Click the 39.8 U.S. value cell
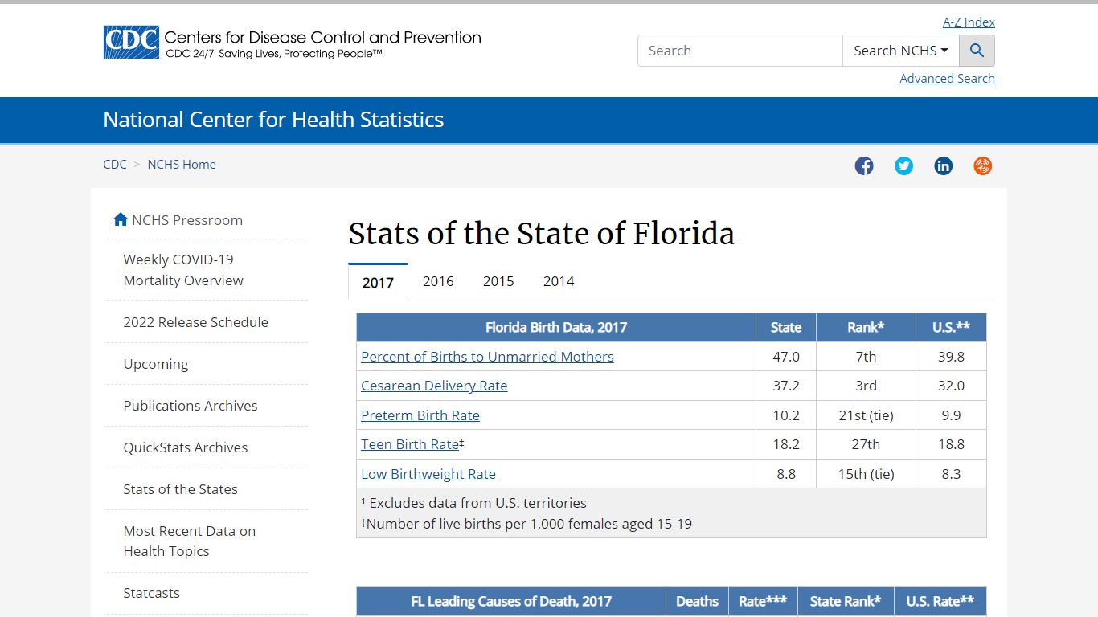Viewport: 1098px width, 617px height. [x=951, y=357]
